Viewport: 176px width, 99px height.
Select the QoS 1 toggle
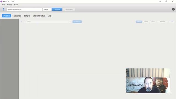click(146, 21)
